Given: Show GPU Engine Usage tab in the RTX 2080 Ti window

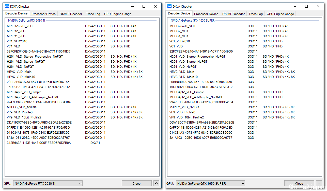Looking at the screenshot, I should [118, 14].
